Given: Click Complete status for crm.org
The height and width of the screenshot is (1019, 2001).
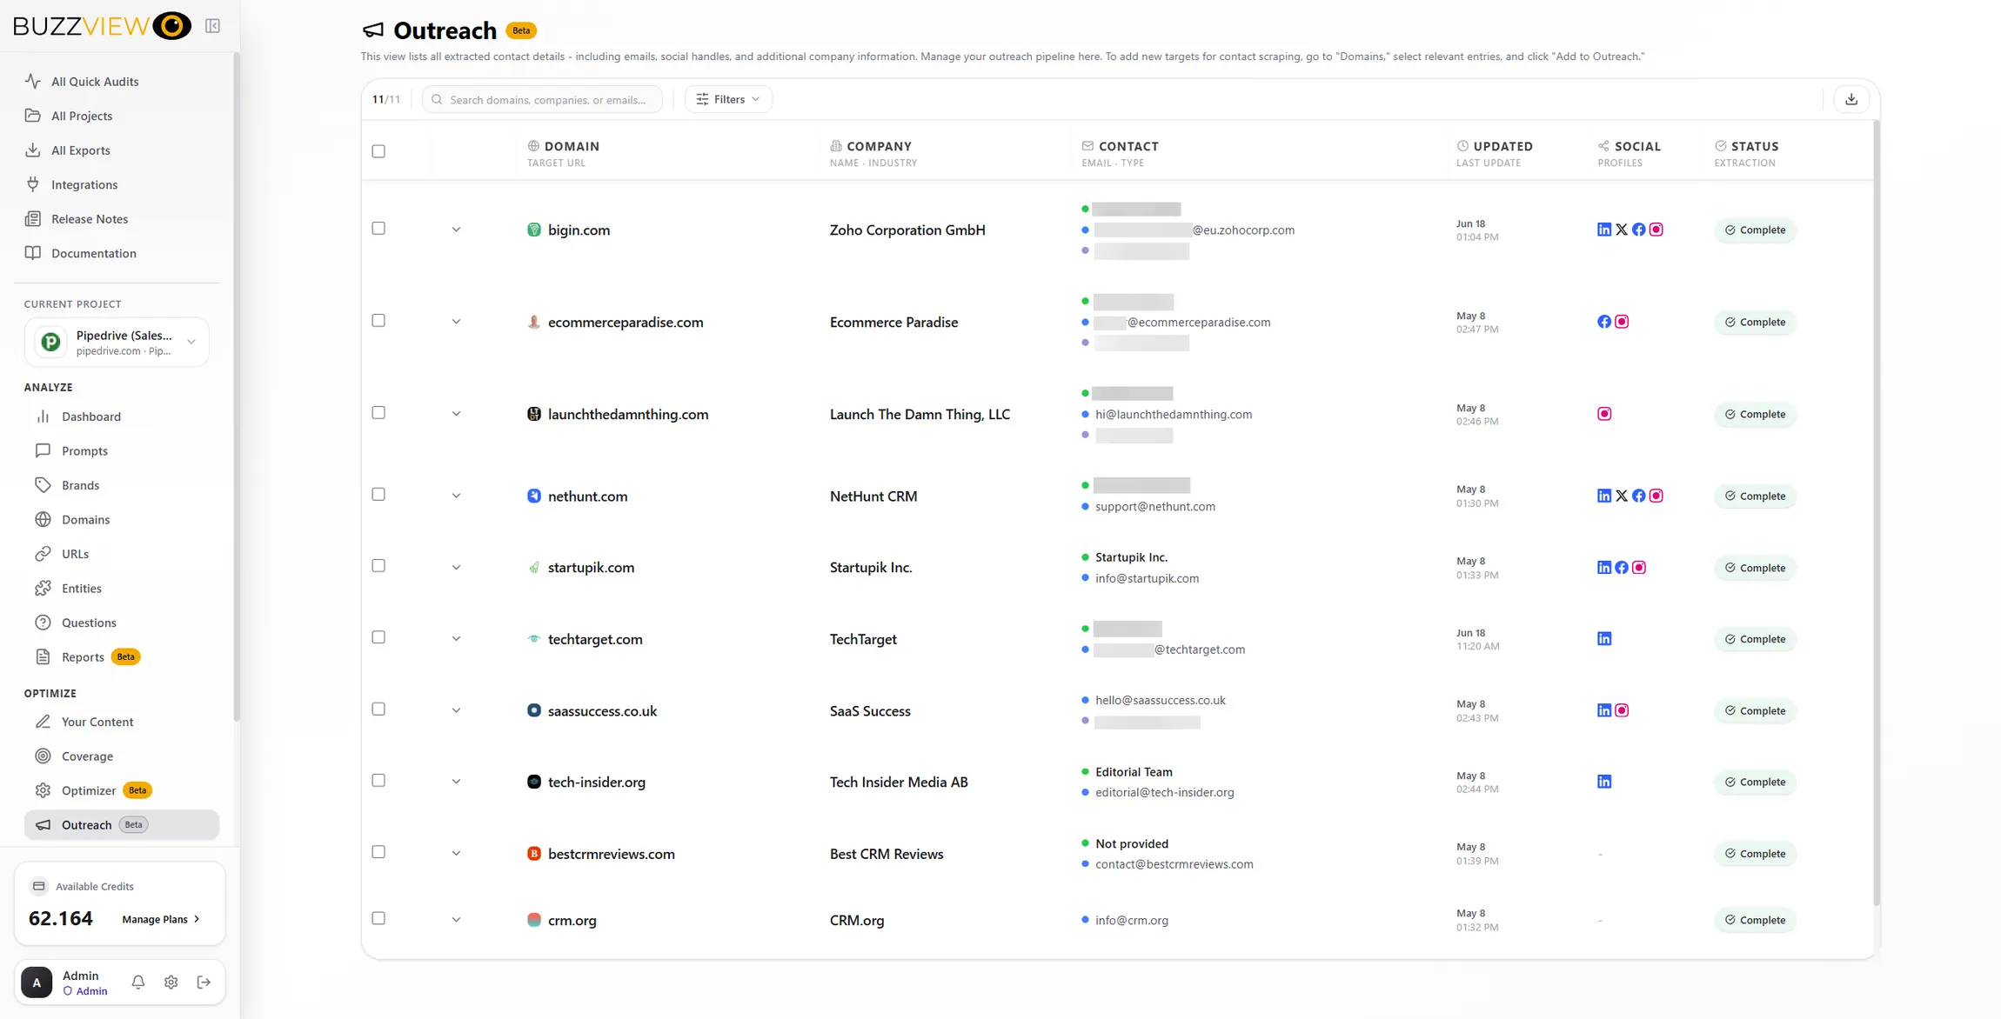Looking at the screenshot, I should 1755,920.
